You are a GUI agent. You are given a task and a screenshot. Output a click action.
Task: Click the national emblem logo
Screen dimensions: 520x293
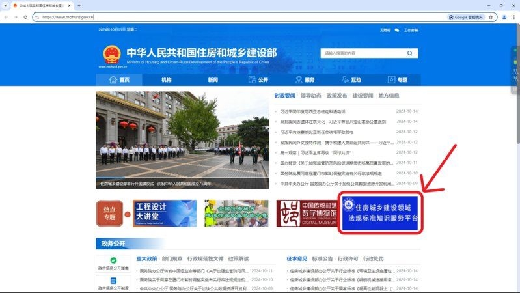coord(112,55)
